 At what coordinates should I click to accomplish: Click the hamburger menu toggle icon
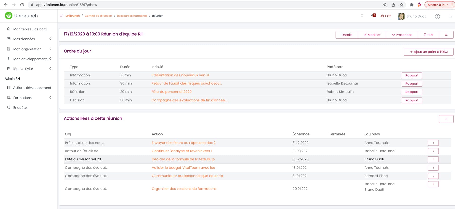(x=61, y=16)
